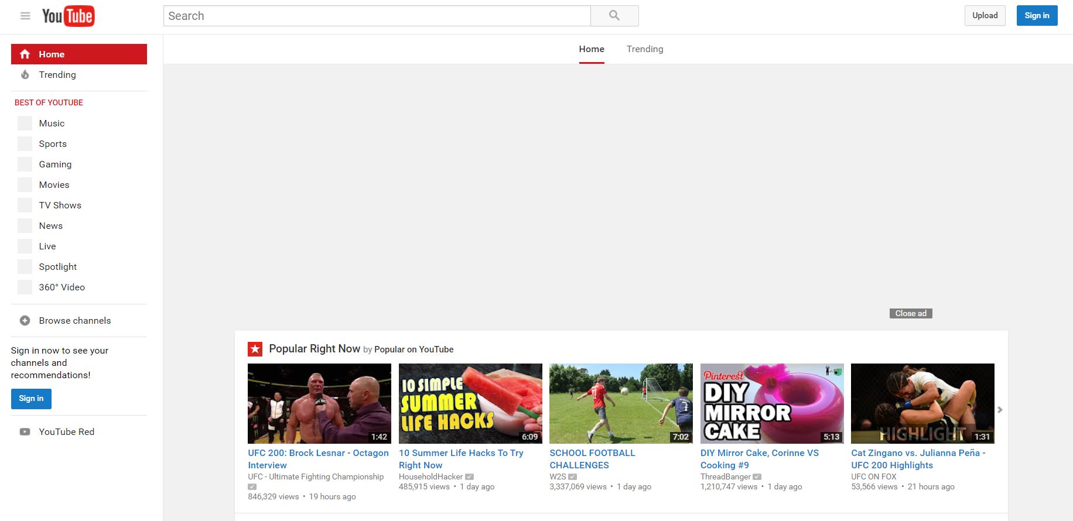
Task: Click the Upload button
Action: [x=985, y=16]
